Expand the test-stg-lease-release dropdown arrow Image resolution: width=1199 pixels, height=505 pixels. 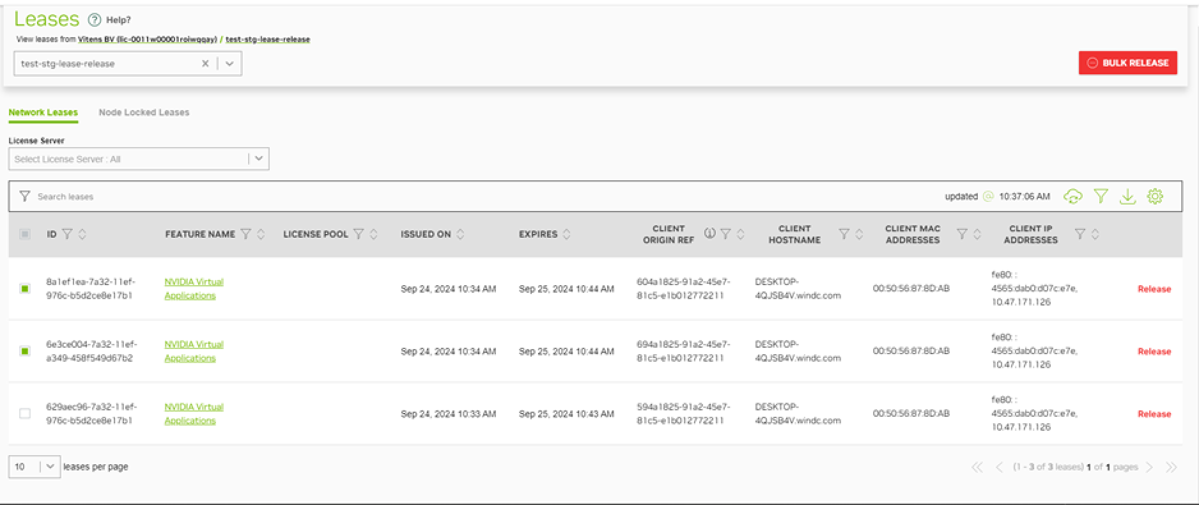(x=229, y=63)
